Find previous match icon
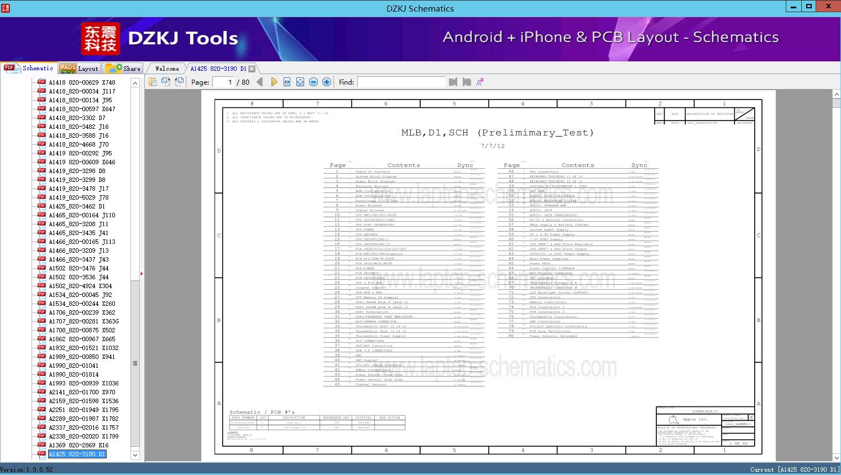841x475 pixels. (x=453, y=82)
